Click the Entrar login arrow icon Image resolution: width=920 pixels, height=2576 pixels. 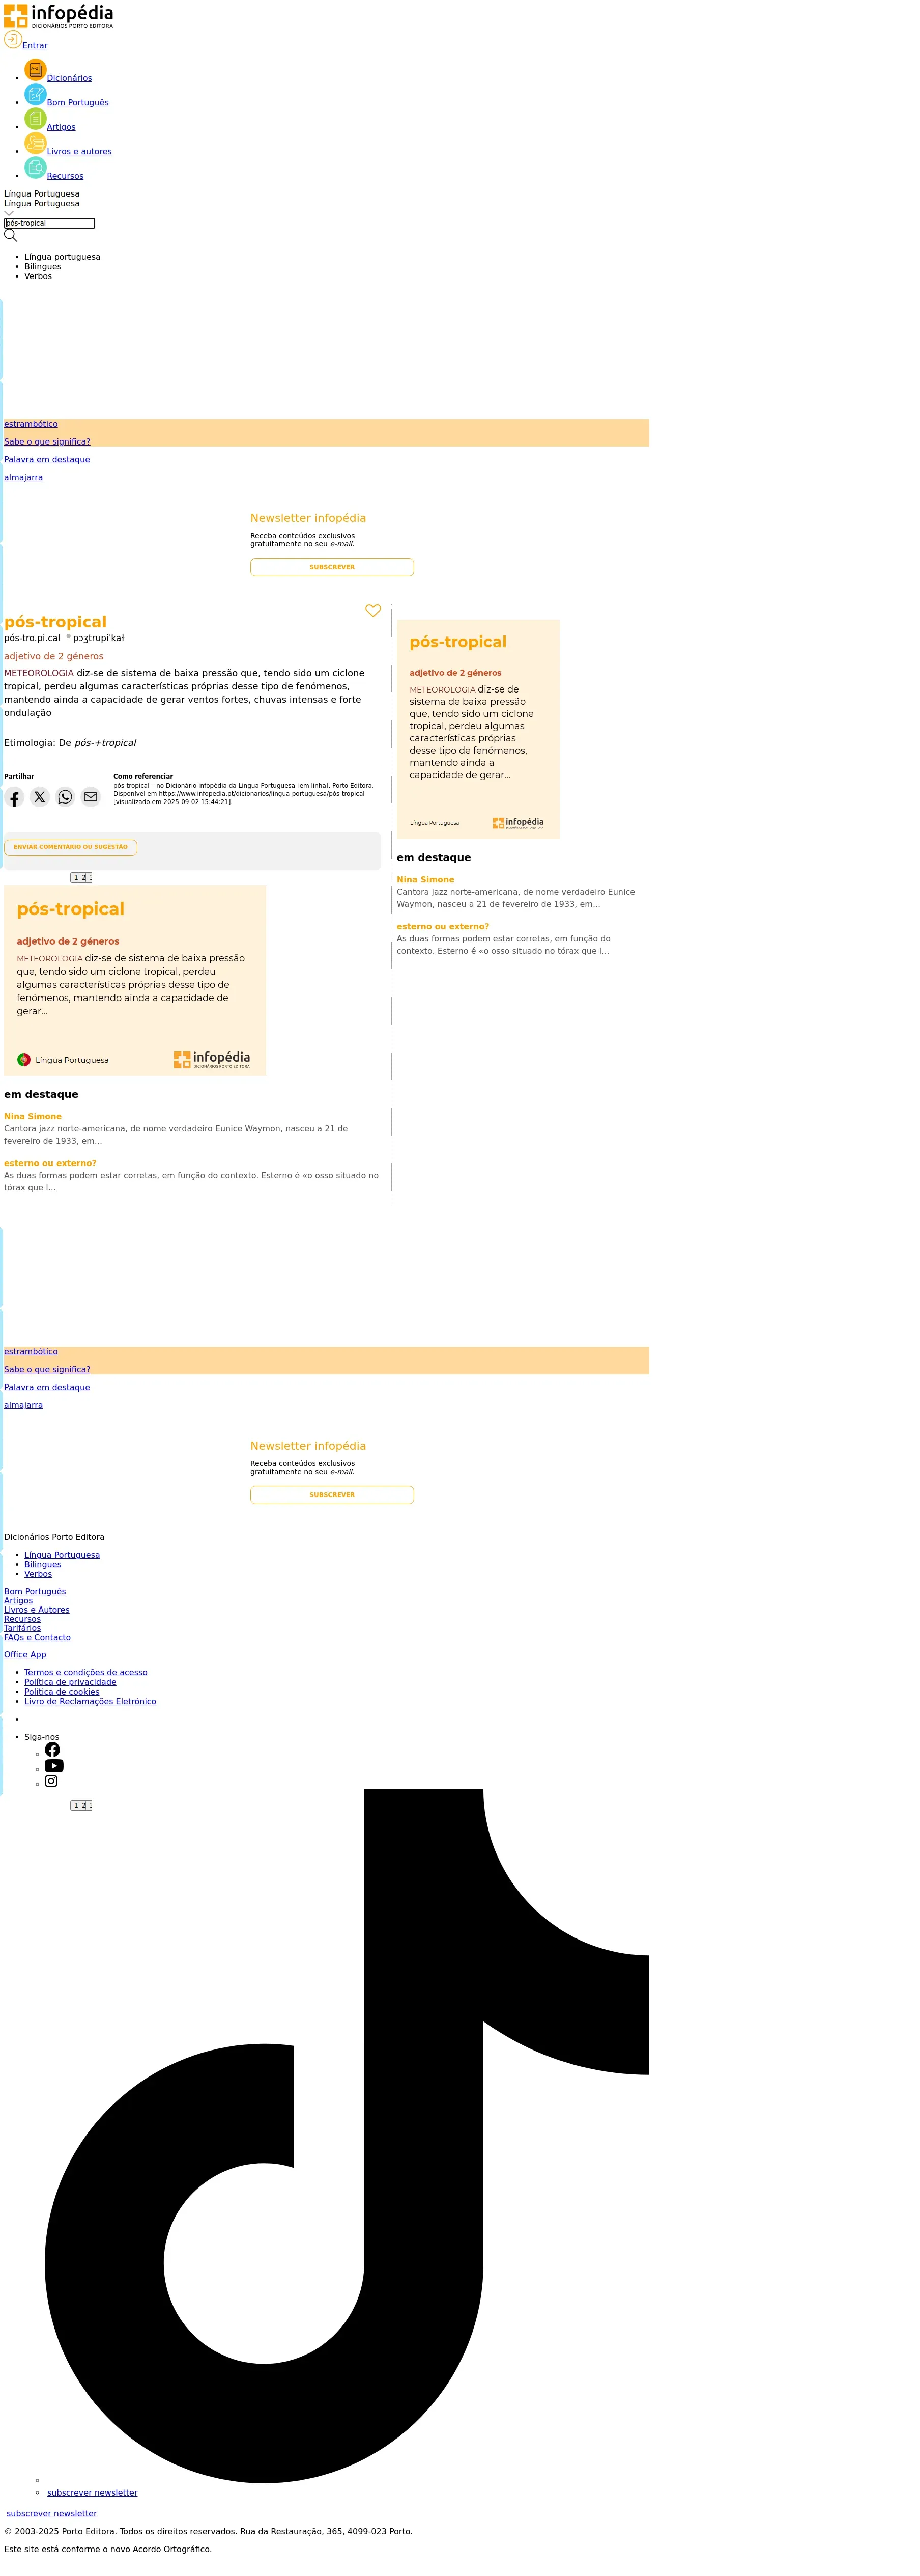click(13, 40)
